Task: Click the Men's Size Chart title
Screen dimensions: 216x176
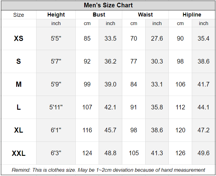Action: coord(108,5)
